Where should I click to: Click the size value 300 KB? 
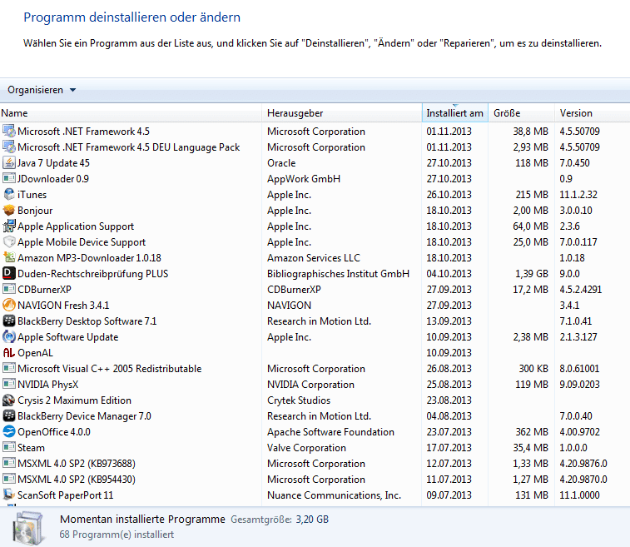point(533,369)
